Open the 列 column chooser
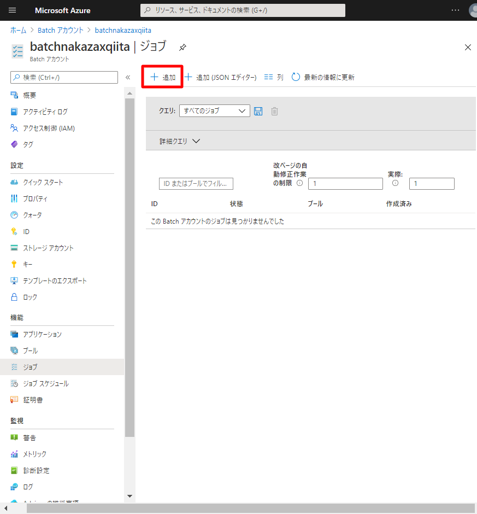 pos(274,77)
